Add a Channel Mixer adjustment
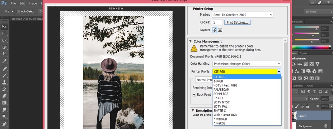Viewport: 333px width, 129px height. [315, 71]
